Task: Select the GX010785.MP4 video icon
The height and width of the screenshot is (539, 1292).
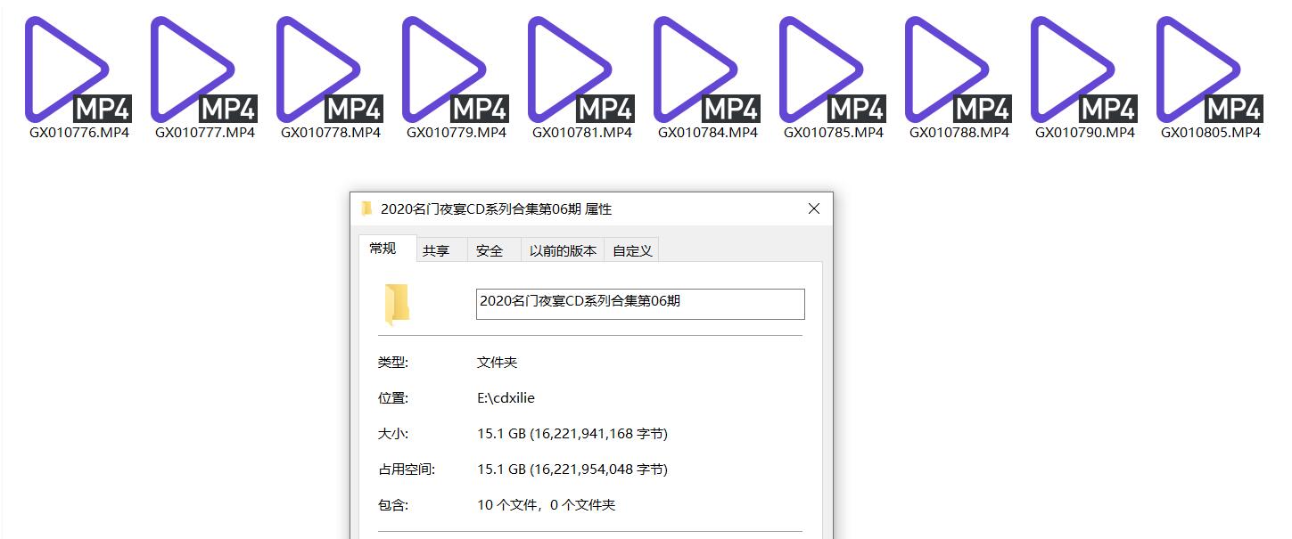Action: 832,69
